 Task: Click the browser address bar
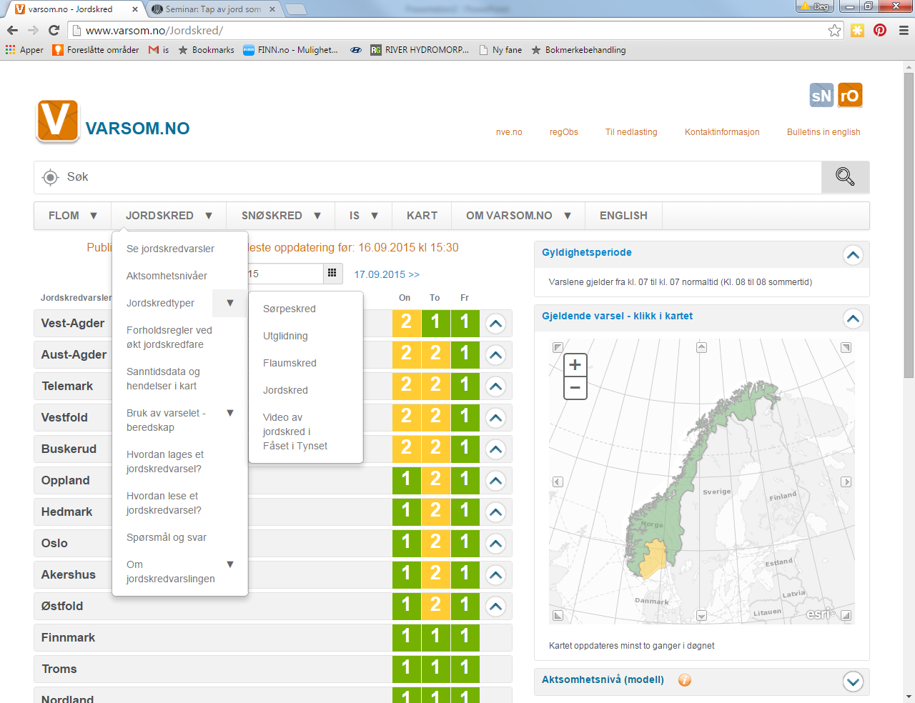[454, 30]
